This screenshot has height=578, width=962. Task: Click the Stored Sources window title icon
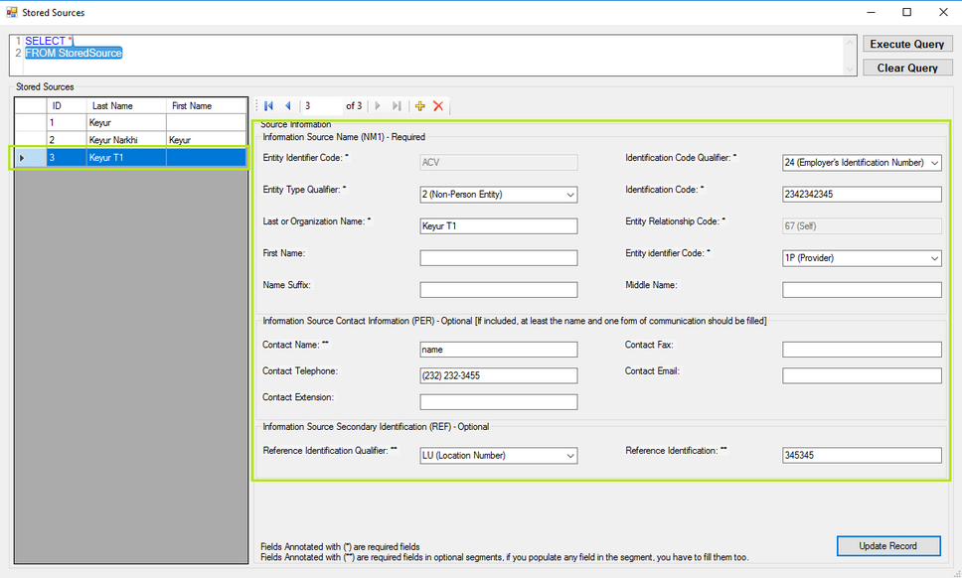point(12,13)
